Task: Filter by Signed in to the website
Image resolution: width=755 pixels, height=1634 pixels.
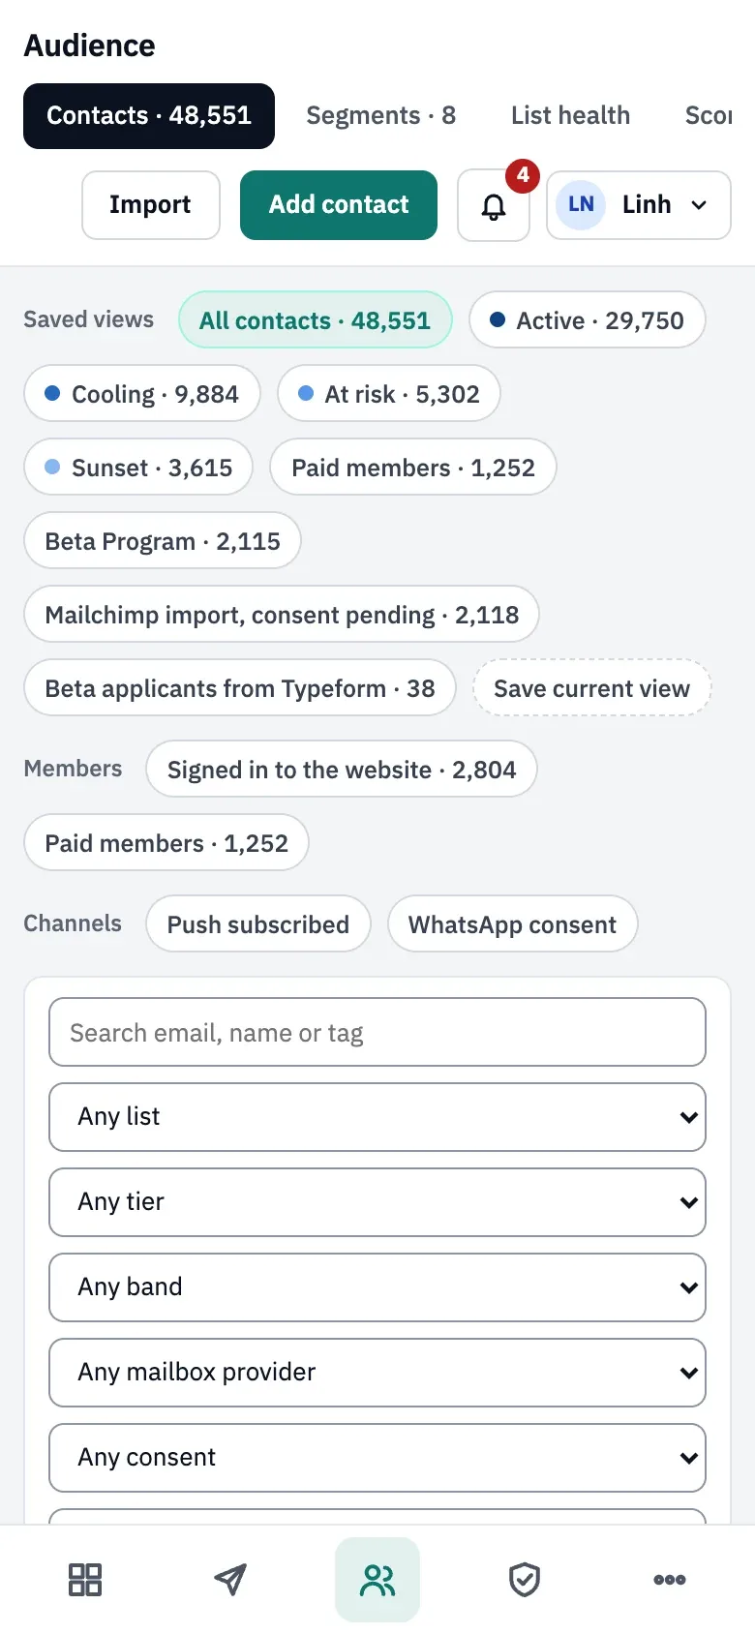Action: click(x=342, y=770)
